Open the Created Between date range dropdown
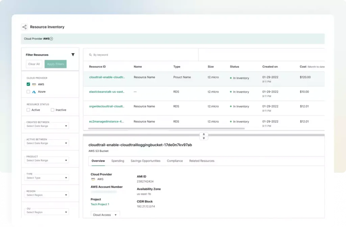The image size is (346, 227). (47, 126)
